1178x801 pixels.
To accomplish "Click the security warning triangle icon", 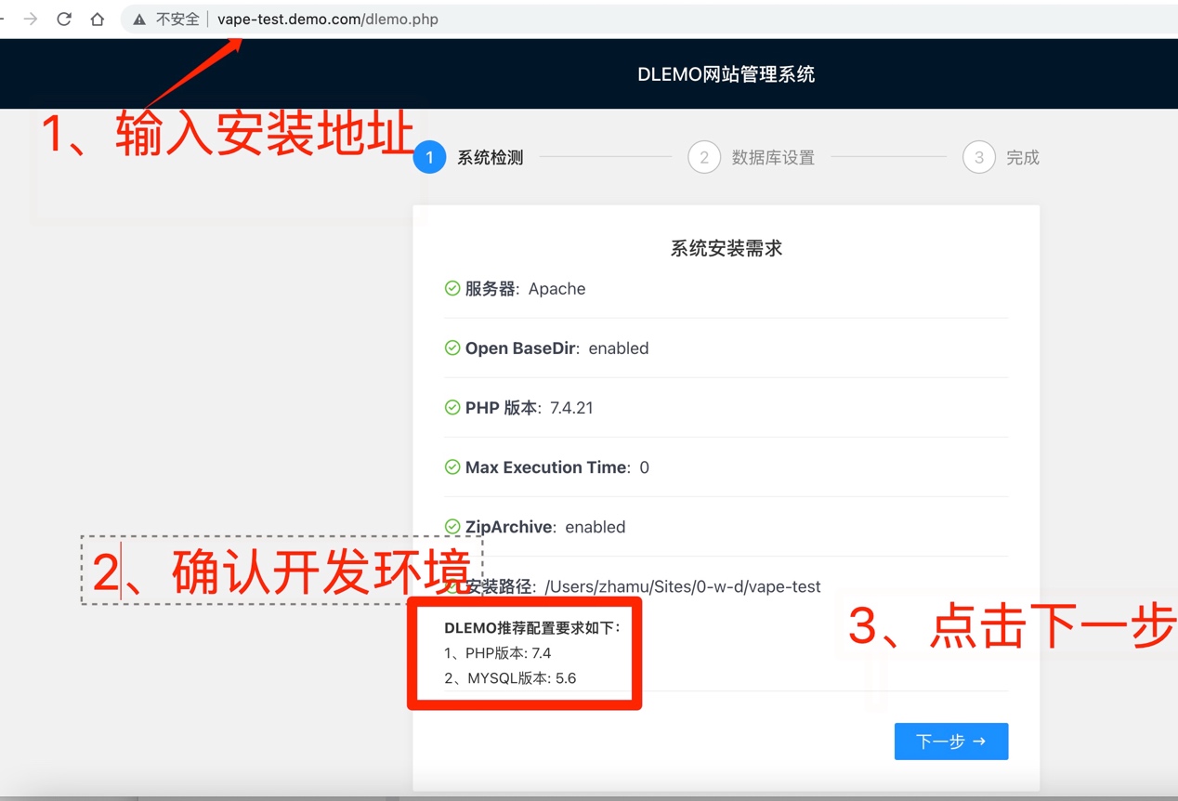I will [139, 20].
